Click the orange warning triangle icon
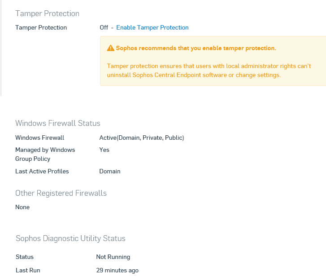Image resolution: width=326 pixels, height=280 pixels. point(110,48)
